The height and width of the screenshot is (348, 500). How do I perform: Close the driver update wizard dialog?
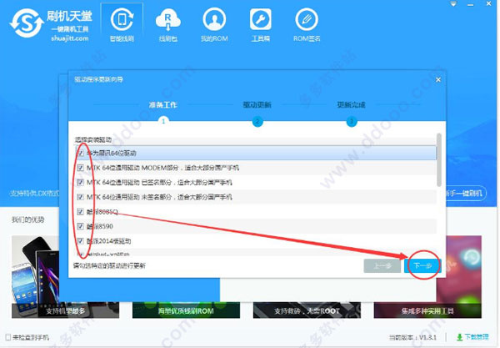click(x=438, y=79)
